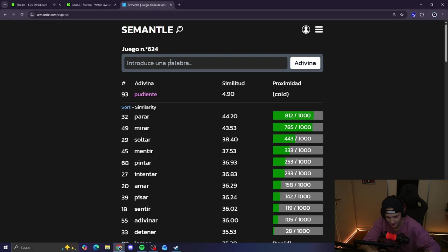
Task: Click the 812 / 1000 proximity bar for parar
Action: 298,115
